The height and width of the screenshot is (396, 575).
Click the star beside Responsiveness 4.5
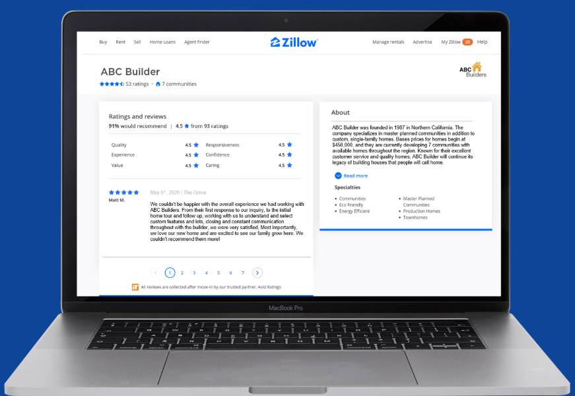point(290,145)
